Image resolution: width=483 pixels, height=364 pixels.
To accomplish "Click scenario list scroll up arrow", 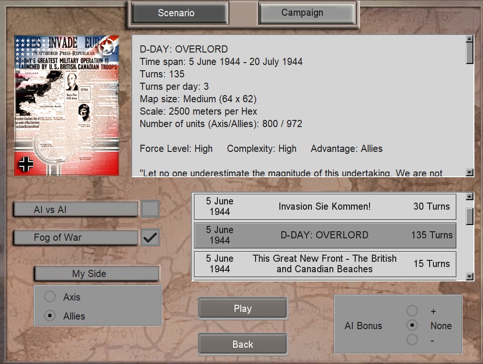I will point(469,196).
